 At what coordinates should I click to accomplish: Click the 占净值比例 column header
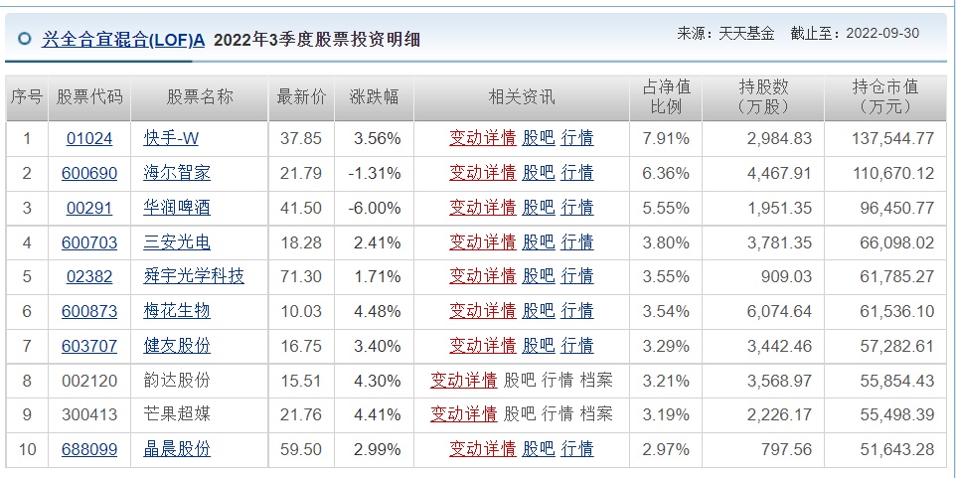point(666,96)
